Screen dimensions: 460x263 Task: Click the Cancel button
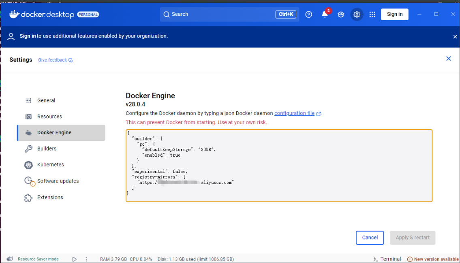370,238
